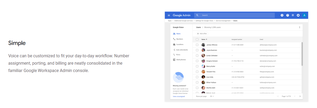Go to Apps in the breadcrumb

[x=170, y=20]
